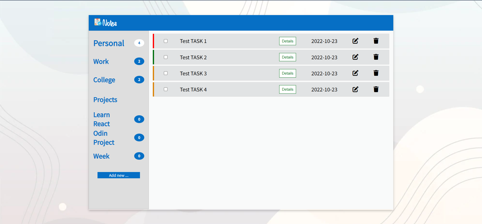Screen dimensions: 482x224
Task: Click the 2022-10-23 date of Test TASK 3
Action: [x=324, y=74]
